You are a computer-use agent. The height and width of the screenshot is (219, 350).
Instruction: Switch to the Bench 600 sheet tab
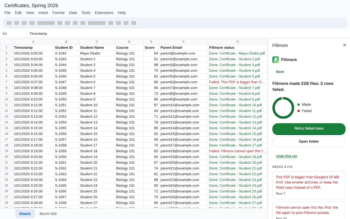(x=48, y=214)
